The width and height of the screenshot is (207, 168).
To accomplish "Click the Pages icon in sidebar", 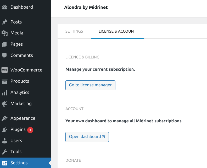I will click(x=5, y=44).
